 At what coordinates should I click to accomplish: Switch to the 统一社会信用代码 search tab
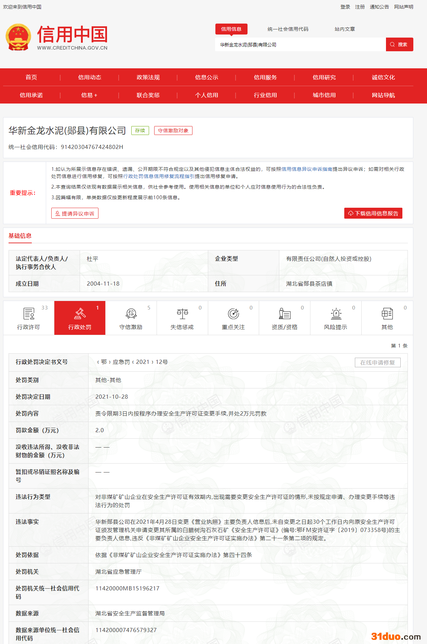[x=288, y=29]
